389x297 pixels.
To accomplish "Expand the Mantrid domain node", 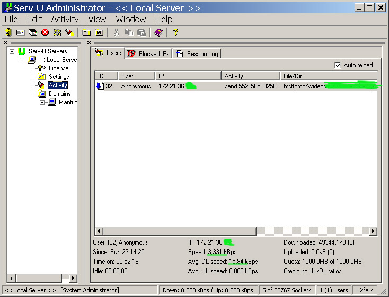I will (42, 102).
